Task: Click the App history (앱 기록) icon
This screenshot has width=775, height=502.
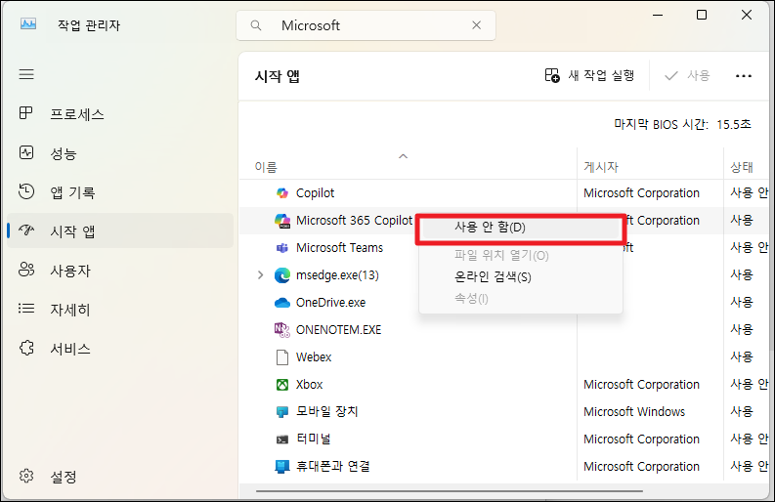Action: click(x=26, y=191)
